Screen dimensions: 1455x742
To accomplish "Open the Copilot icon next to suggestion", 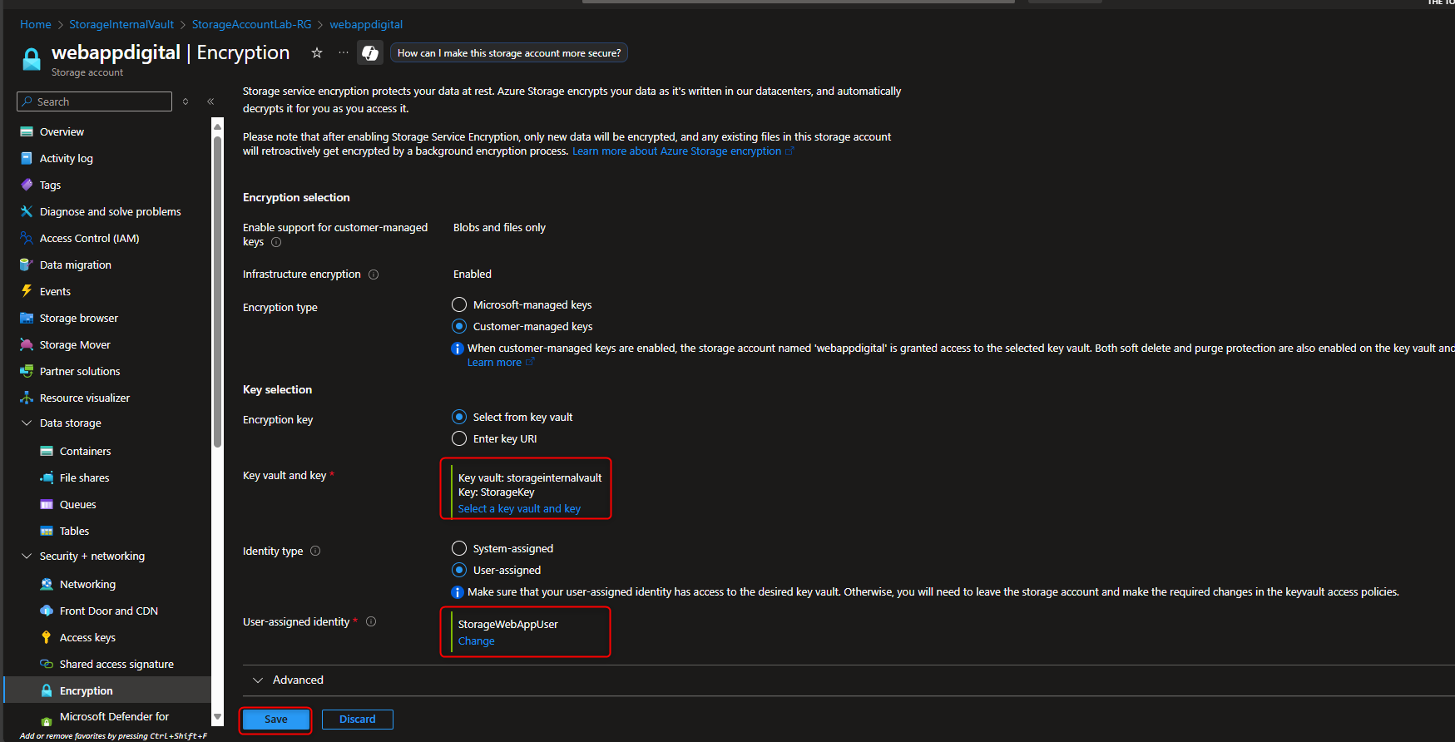I will point(370,53).
